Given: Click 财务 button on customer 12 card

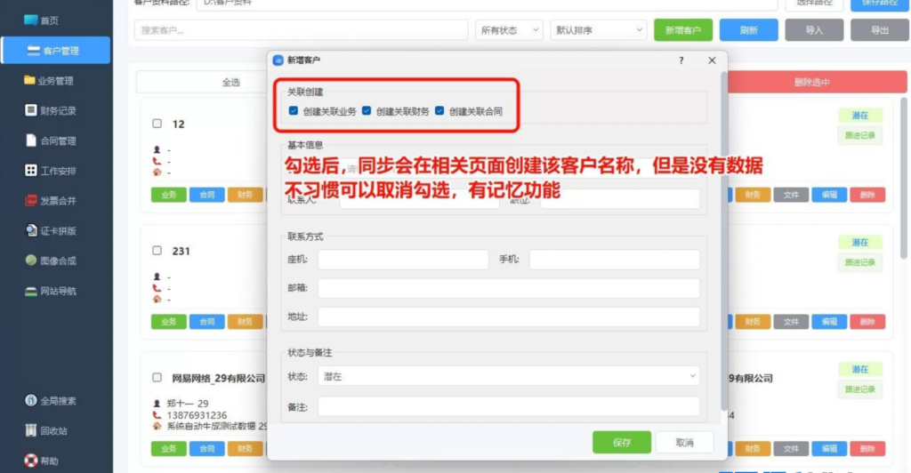Looking at the screenshot, I should (x=246, y=195).
